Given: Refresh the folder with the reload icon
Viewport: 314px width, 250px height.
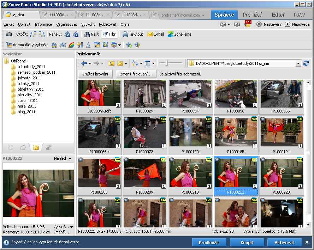Looking at the screenshot, I should click(306, 63).
